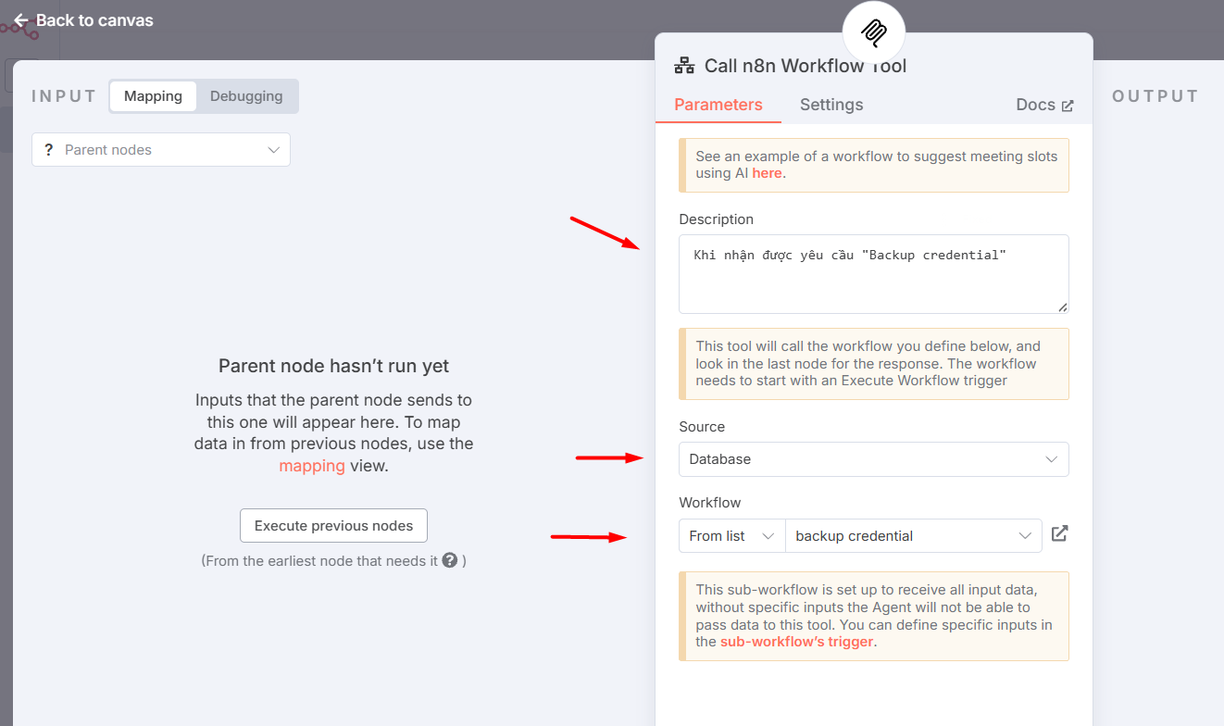Image resolution: width=1224 pixels, height=726 pixels.
Task: Click the workflow tool node icon
Action: click(684, 66)
